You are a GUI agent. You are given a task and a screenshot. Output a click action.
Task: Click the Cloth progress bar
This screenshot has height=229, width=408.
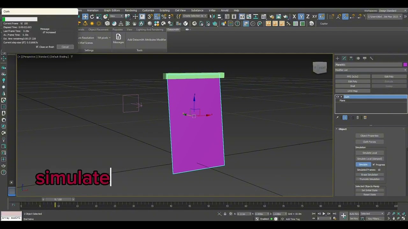20,19
